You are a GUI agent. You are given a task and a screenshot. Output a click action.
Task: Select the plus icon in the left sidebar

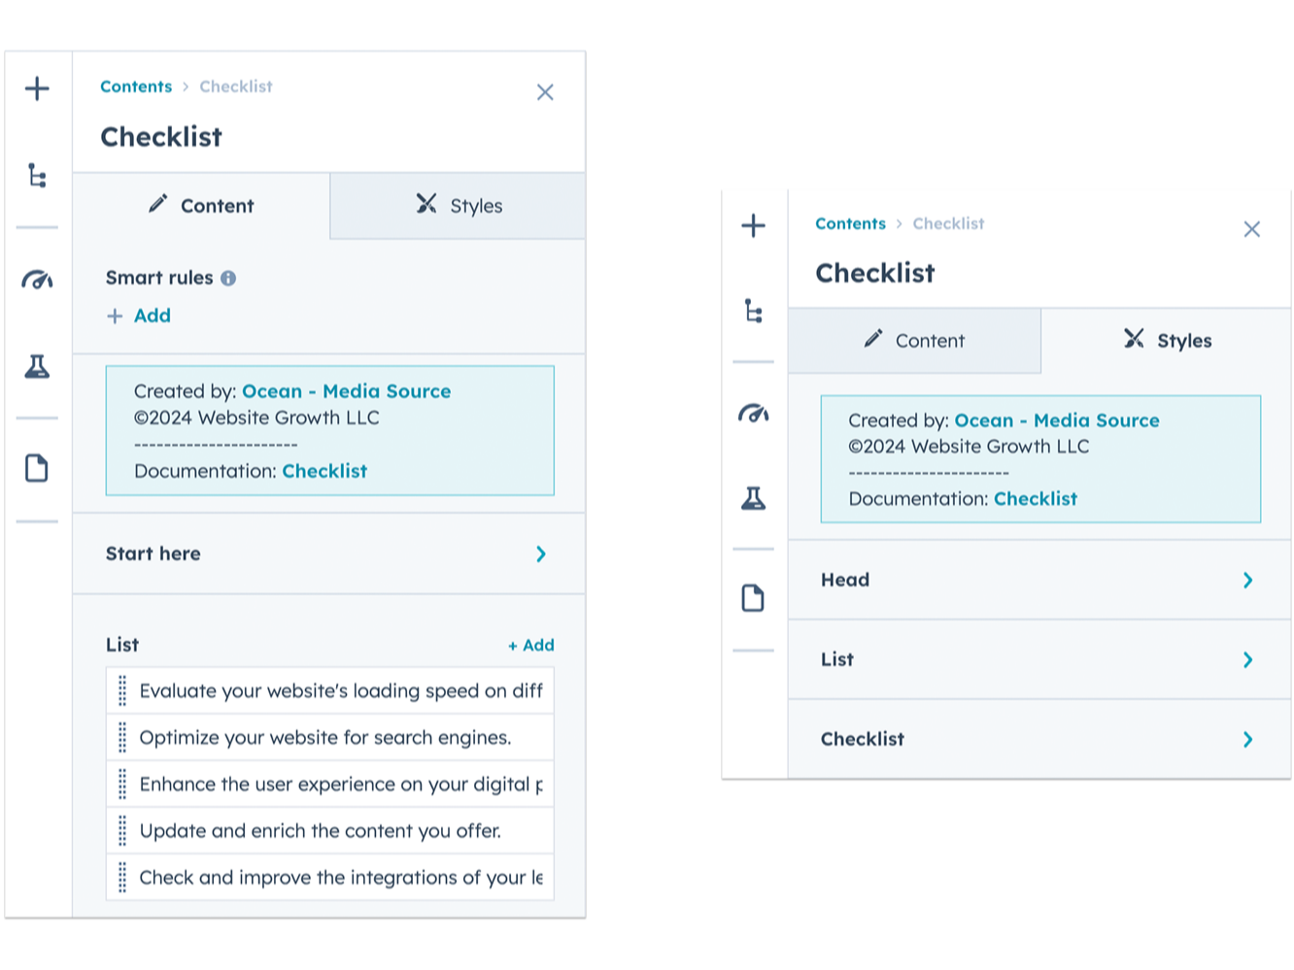tap(37, 87)
